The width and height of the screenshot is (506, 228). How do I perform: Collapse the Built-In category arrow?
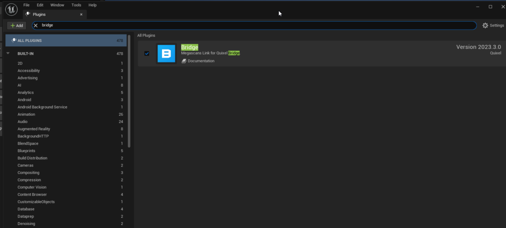coord(8,53)
